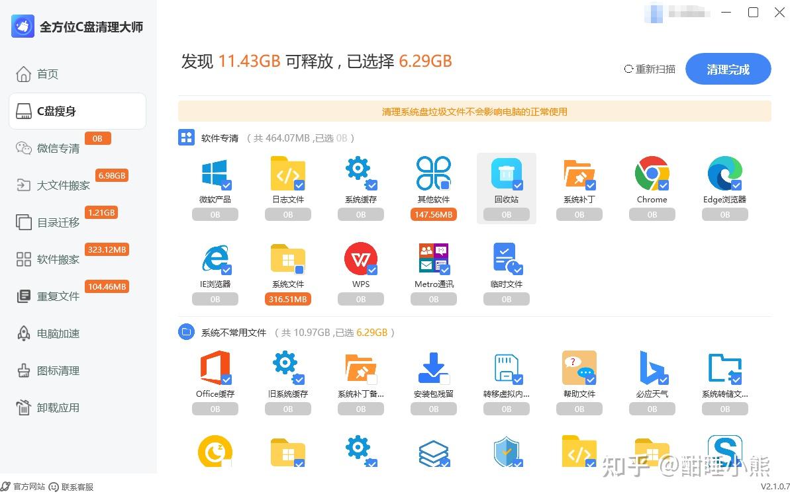Select the Metro通讯 icon

[433, 259]
